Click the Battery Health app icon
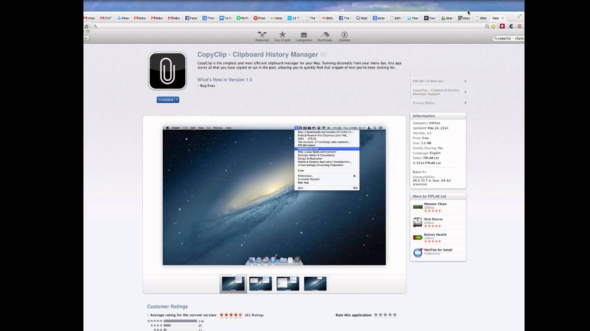 coord(418,238)
